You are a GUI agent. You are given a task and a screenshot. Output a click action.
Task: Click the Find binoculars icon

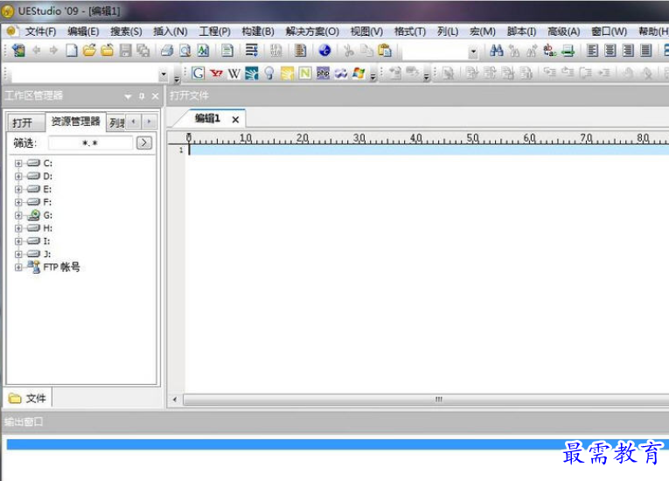pyautogui.click(x=496, y=51)
